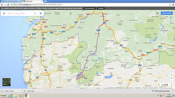Viewport: 175px width, 98px height.
Task: Zoom in with the plus button
Action: [171, 78]
